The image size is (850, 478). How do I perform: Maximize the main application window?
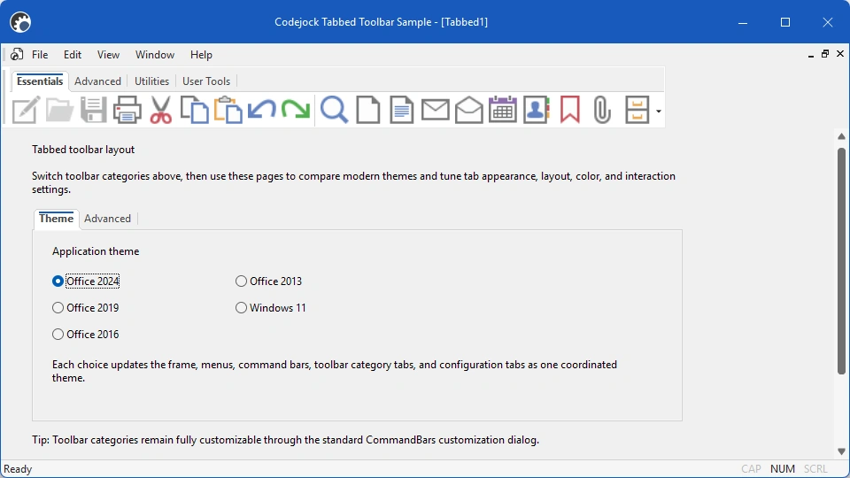point(785,22)
